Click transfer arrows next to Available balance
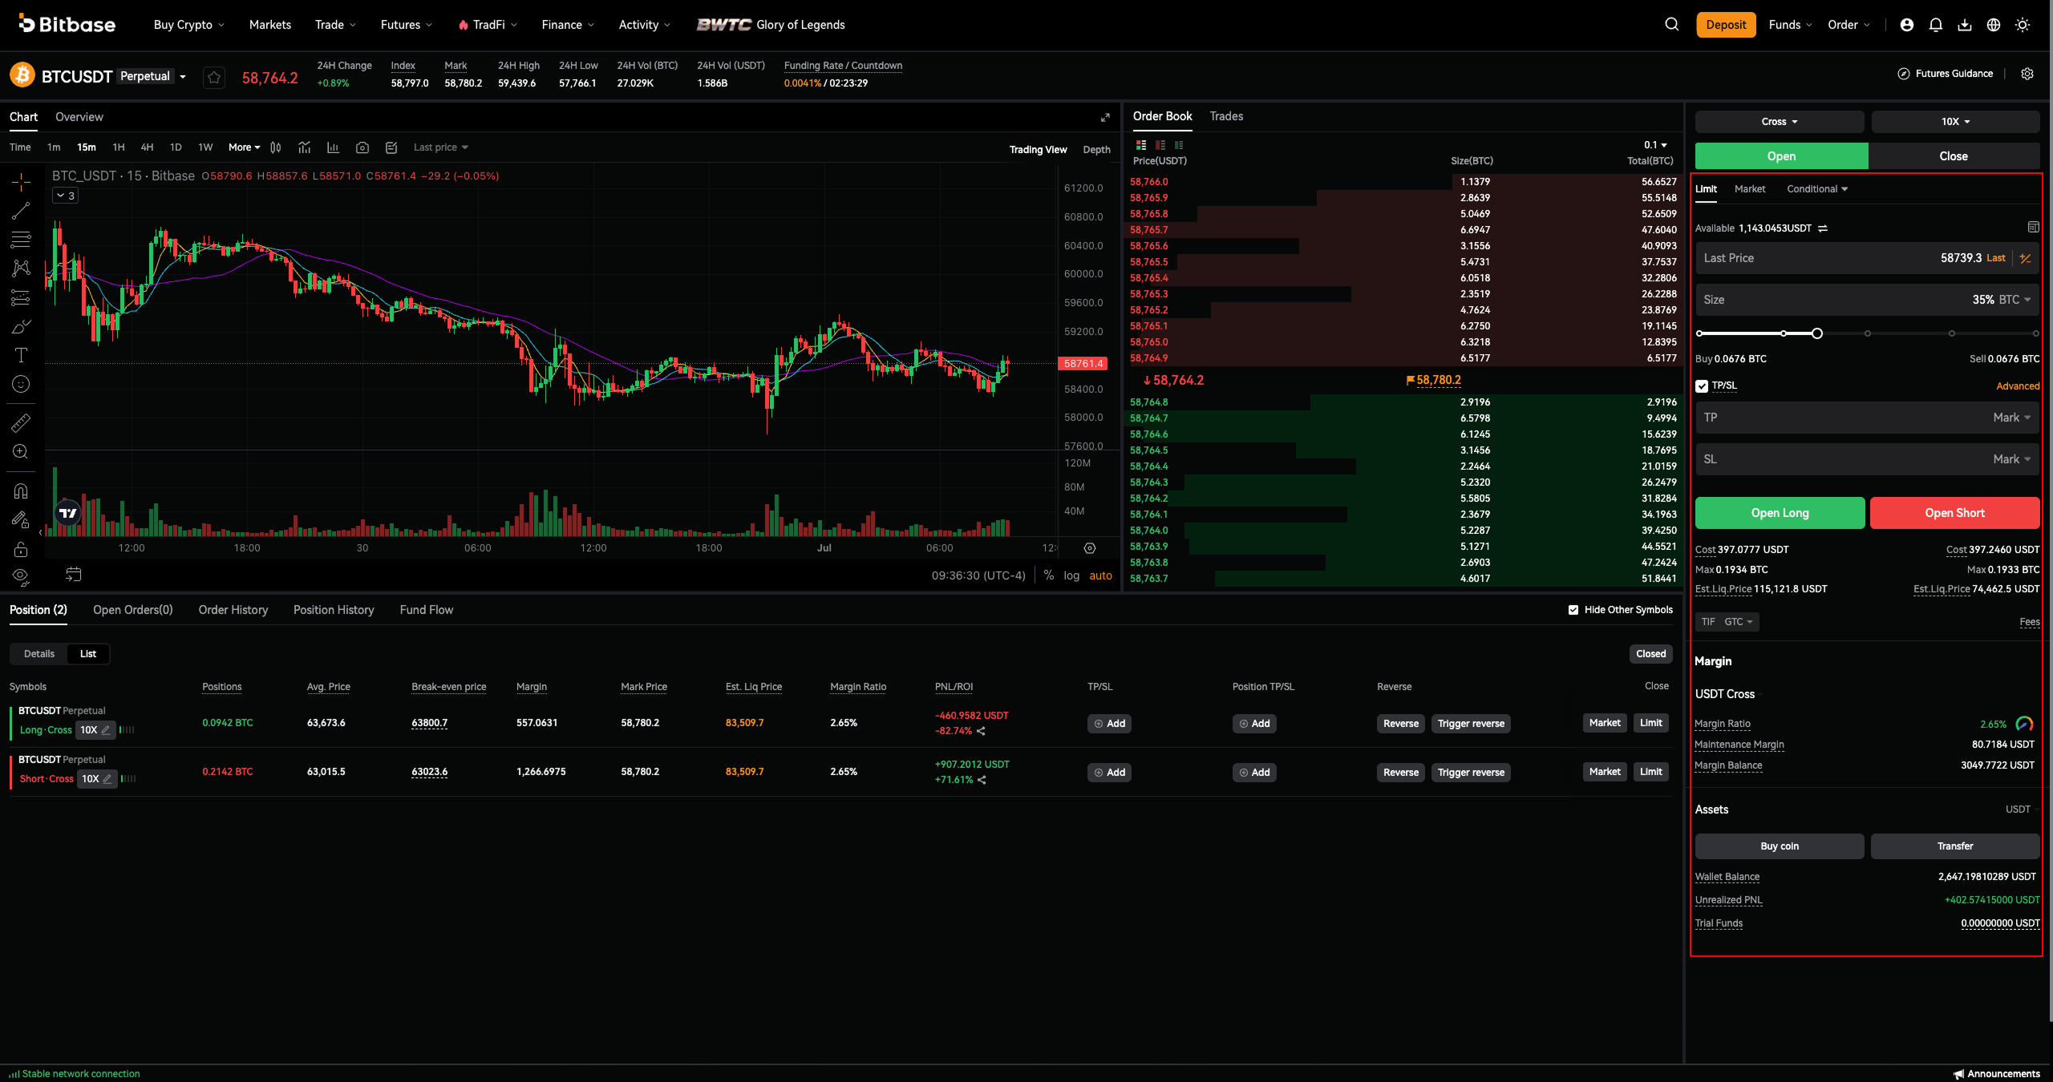Screen dimensions: 2053x1082 click(1823, 228)
